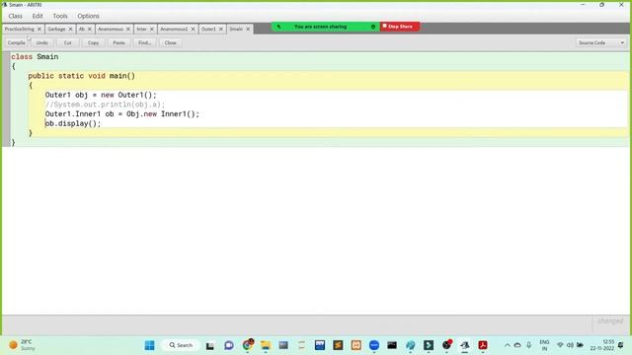Switch to the Anonymous tab

click(x=111, y=29)
